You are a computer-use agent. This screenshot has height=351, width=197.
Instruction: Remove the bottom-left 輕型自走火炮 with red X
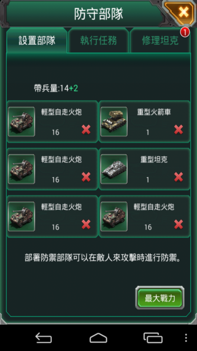click(86, 225)
